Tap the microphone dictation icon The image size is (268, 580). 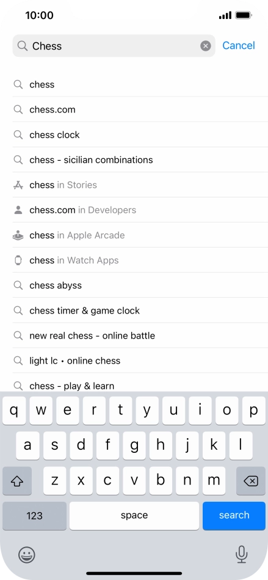241,554
